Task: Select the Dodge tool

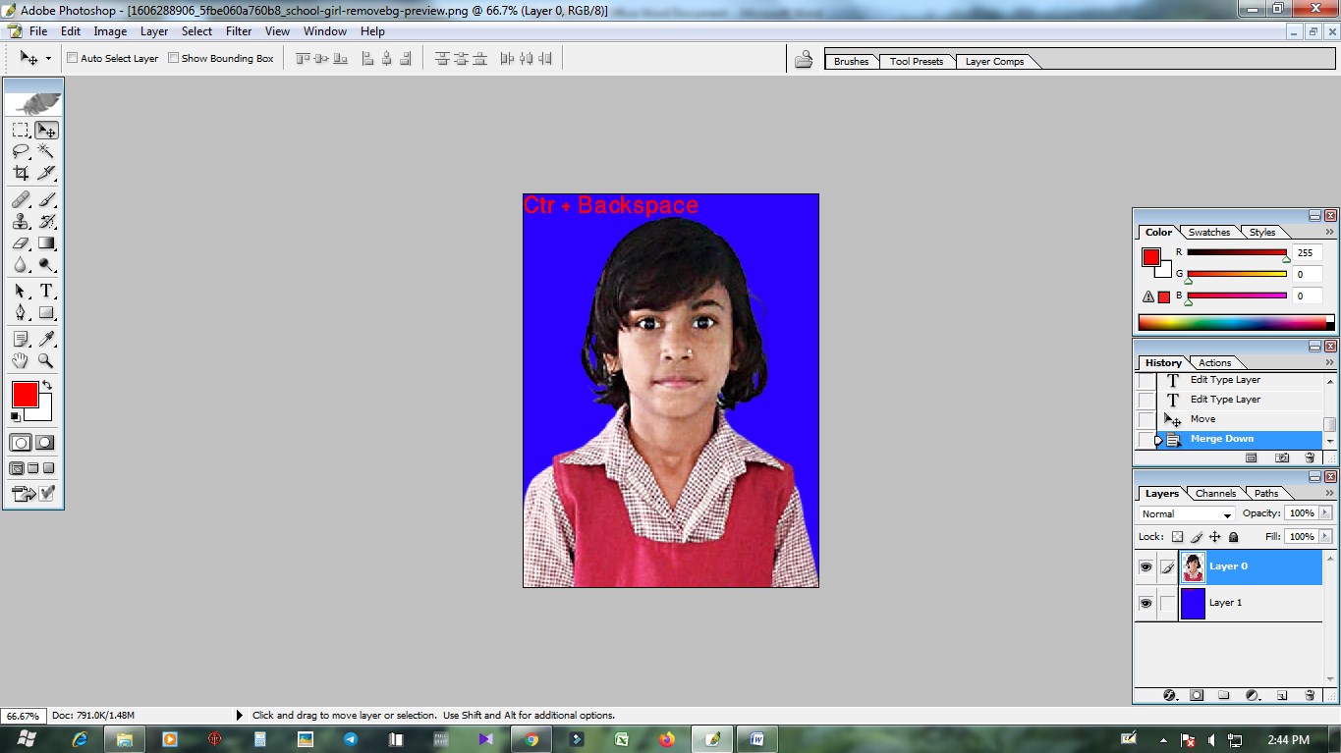Action: pyautogui.click(x=46, y=264)
